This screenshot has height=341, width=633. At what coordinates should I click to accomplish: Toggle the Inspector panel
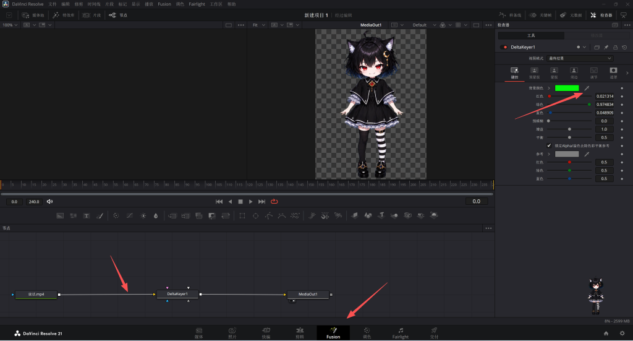[601, 15]
